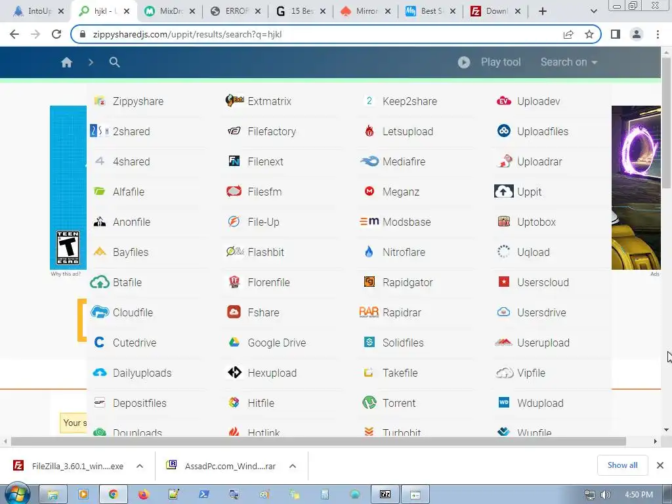Click the home icon in site header
672x504 pixels.
66,62
